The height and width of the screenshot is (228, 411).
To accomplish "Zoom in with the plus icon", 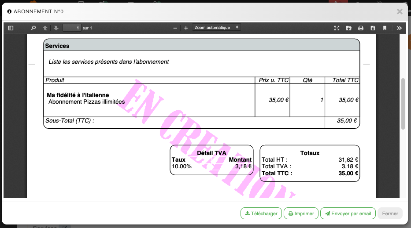I will [x=186, y=28].
